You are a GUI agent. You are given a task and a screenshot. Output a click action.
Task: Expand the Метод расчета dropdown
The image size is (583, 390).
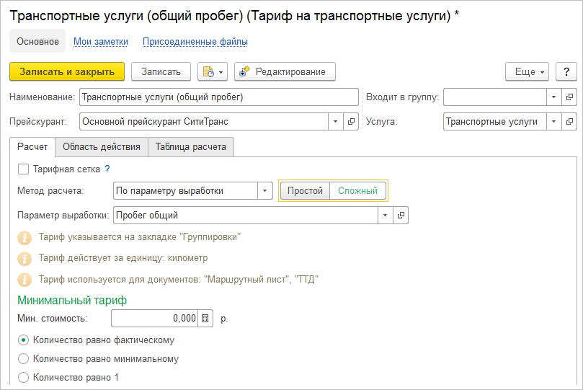click(265, 191)
